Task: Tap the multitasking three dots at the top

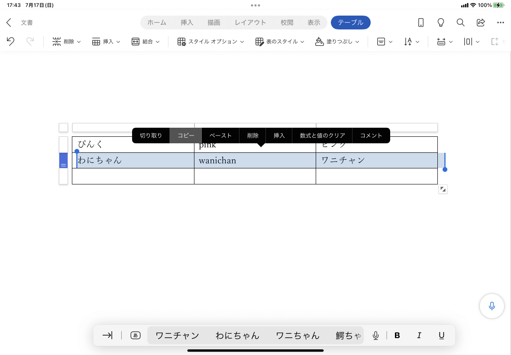Action: tap(255, 5)
